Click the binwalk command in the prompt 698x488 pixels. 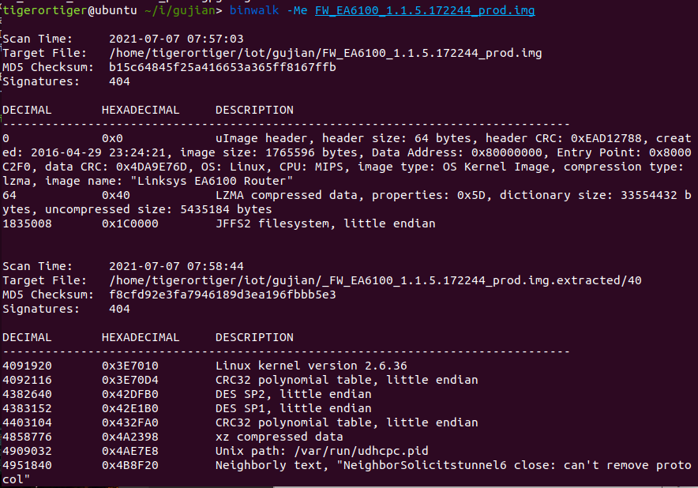click(254, 10)
